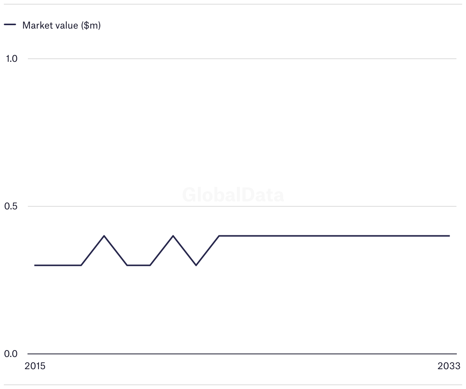Click the 2015 x-axis label
The width and height of the screenshot is (466, 389).
[x=35, y=366]
